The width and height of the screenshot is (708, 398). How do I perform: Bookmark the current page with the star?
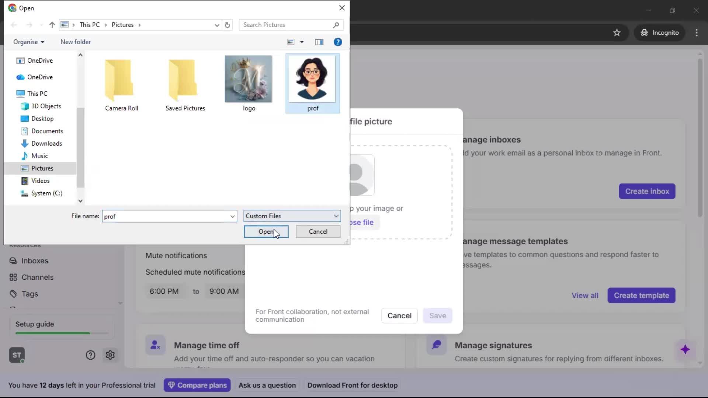tap(617, 32)
